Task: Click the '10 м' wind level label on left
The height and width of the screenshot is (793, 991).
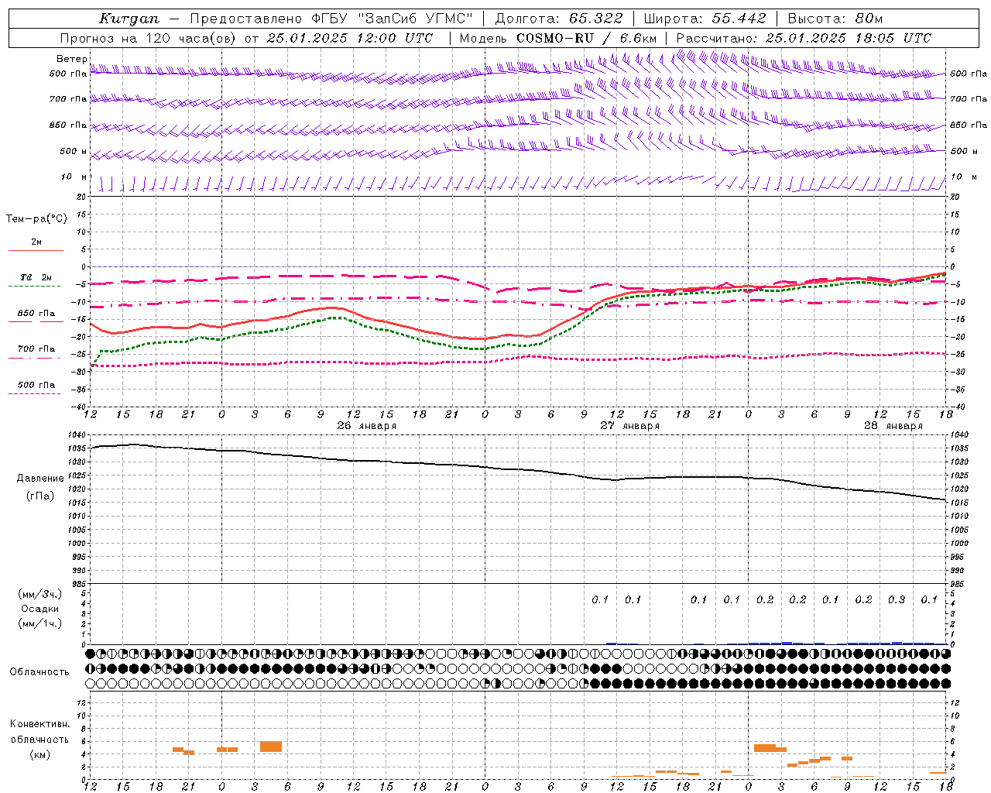Action: point(74,177)
